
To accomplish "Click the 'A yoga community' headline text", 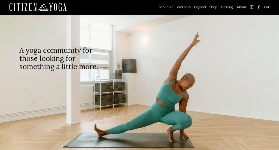I will pos(59,58).
